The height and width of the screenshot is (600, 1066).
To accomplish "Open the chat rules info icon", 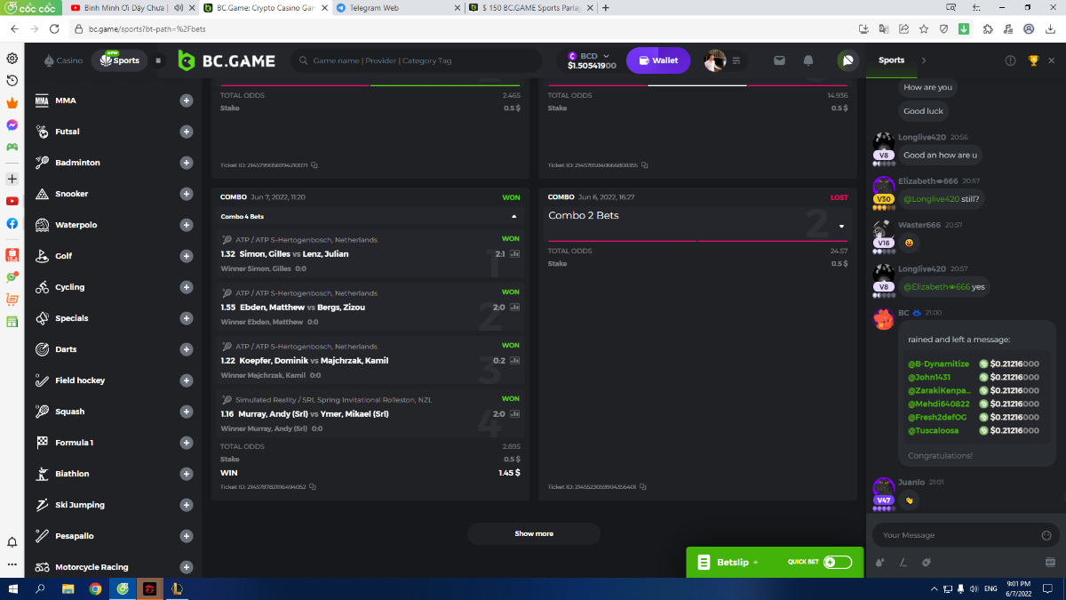I will click(1010, 60).
